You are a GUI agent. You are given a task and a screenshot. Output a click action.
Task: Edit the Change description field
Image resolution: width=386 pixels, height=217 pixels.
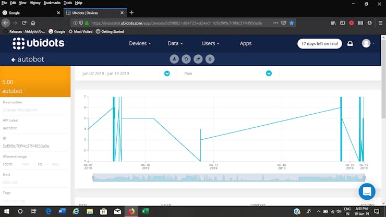coord(35,110)
